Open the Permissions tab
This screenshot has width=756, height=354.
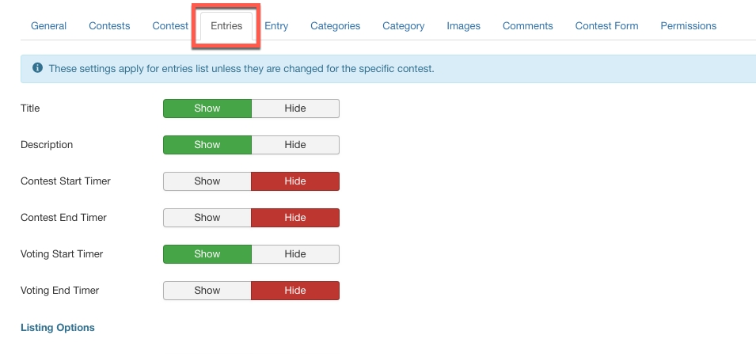point(688,26)
